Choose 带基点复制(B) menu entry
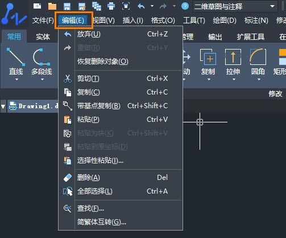Viewport: 286px width, 238px height. (121, 106)
